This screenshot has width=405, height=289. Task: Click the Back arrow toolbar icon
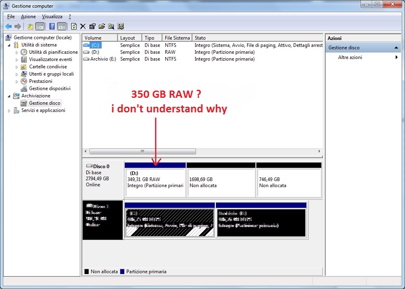(9, 26)
